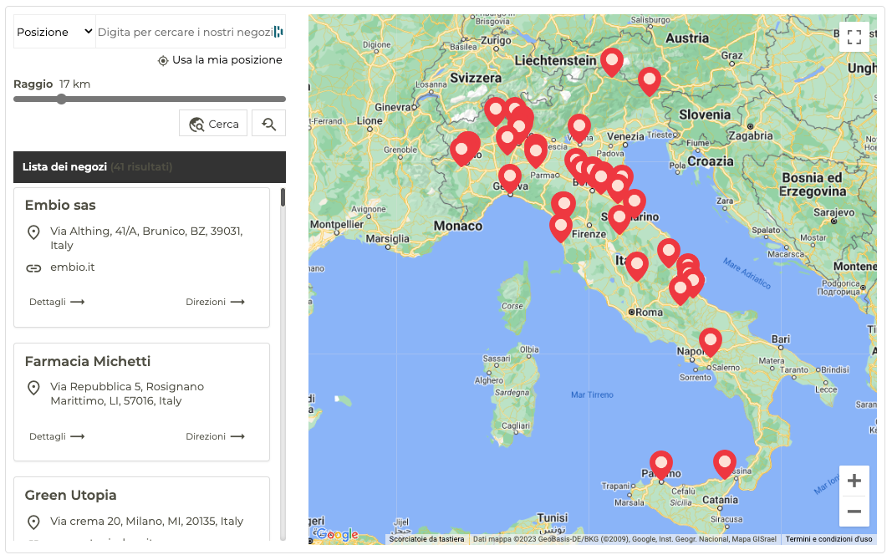Click the map marker near Liechtenstein
The height and width of the screenshot is (560, 892).
[612, 61]
